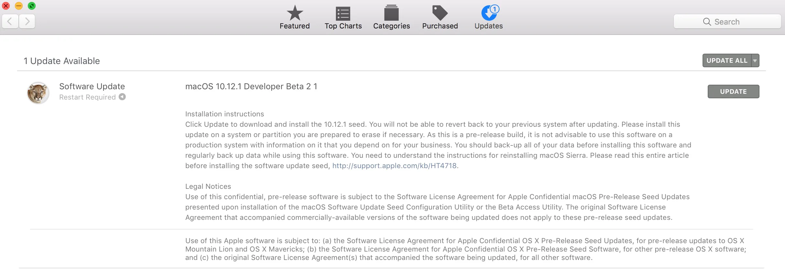
Task: Click the green full-screen window button
Action: pyautogui.click(x=32, y=5)
